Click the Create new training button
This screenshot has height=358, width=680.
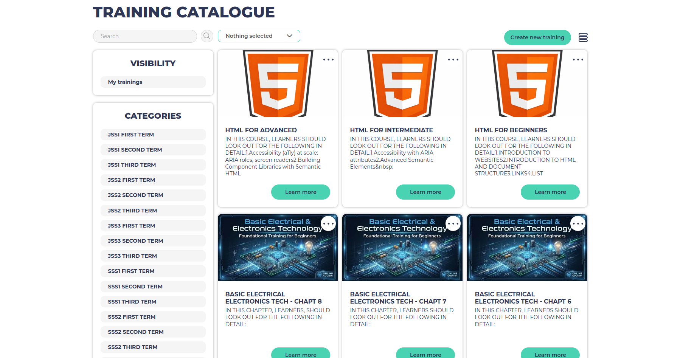tap(537, 37)
